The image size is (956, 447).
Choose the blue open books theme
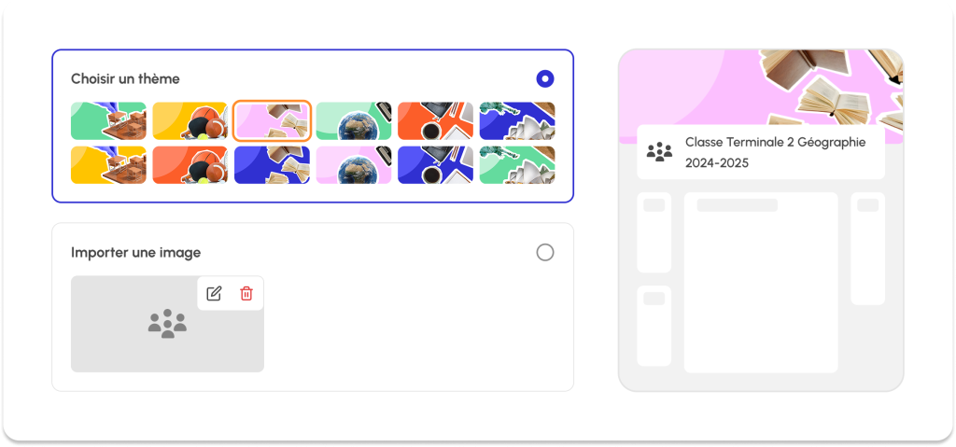[272, 164]
